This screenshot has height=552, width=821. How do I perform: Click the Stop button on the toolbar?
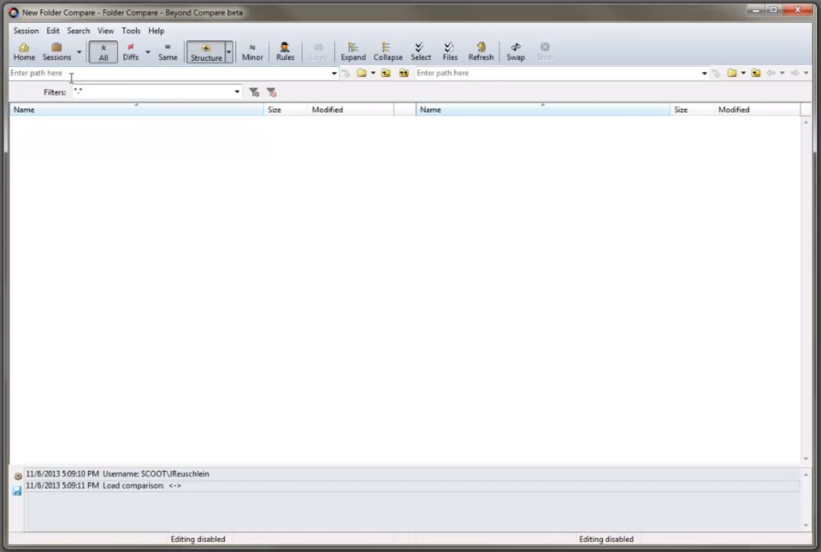pyautogui.click(x=545, y=50)
